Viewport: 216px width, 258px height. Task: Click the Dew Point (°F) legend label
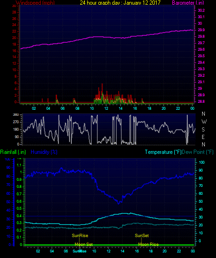[198, 152]
